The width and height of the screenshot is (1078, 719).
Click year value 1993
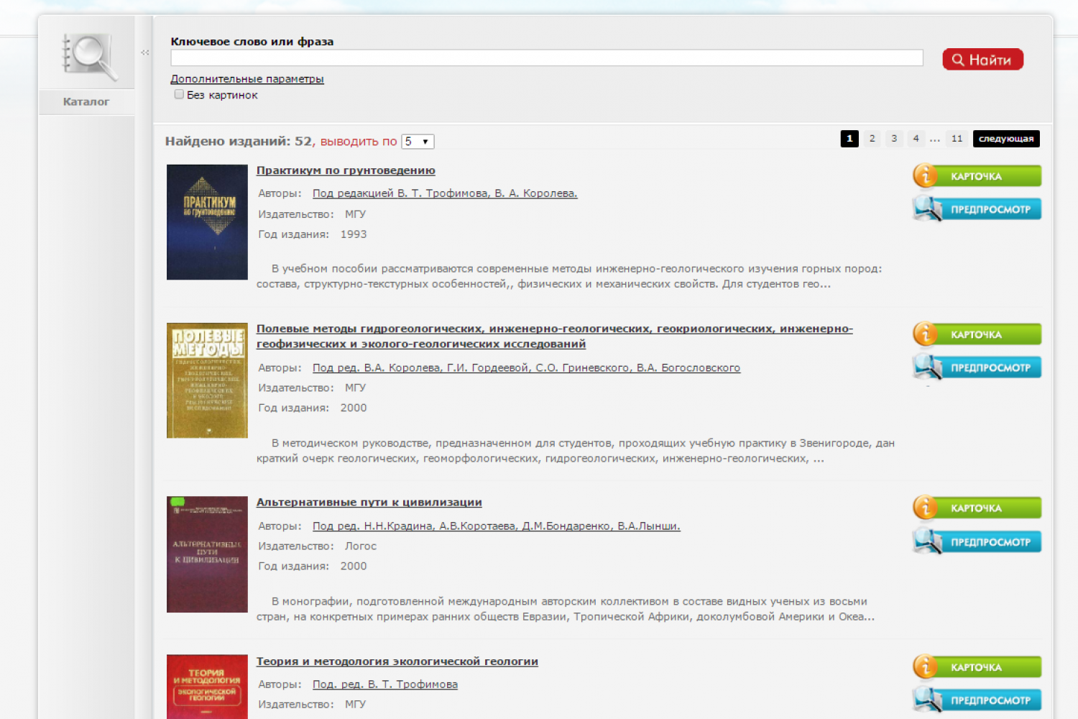coord(354,234)
